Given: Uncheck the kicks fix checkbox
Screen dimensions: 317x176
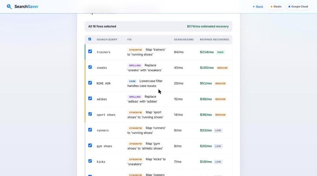Looking at the screenshot, I should click(90, 161).
